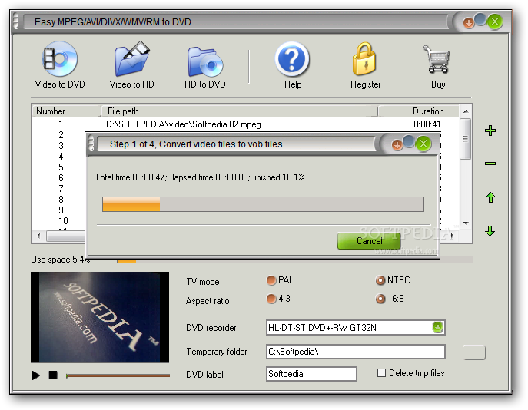The height and width of the screenshot is (410, 528).
Task: Click the Number column header
Action: [x=67, y=111]
